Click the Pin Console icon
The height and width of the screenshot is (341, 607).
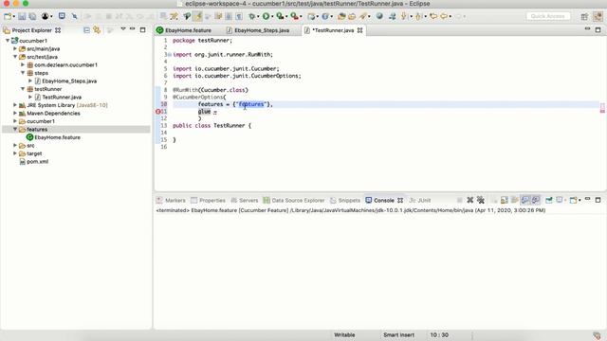[x=549, y=200]
